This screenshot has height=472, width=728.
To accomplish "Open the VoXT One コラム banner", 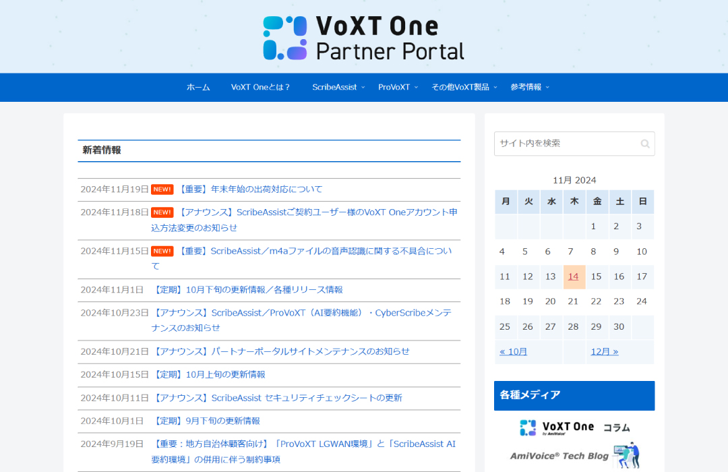I will [x=574, y=427].
